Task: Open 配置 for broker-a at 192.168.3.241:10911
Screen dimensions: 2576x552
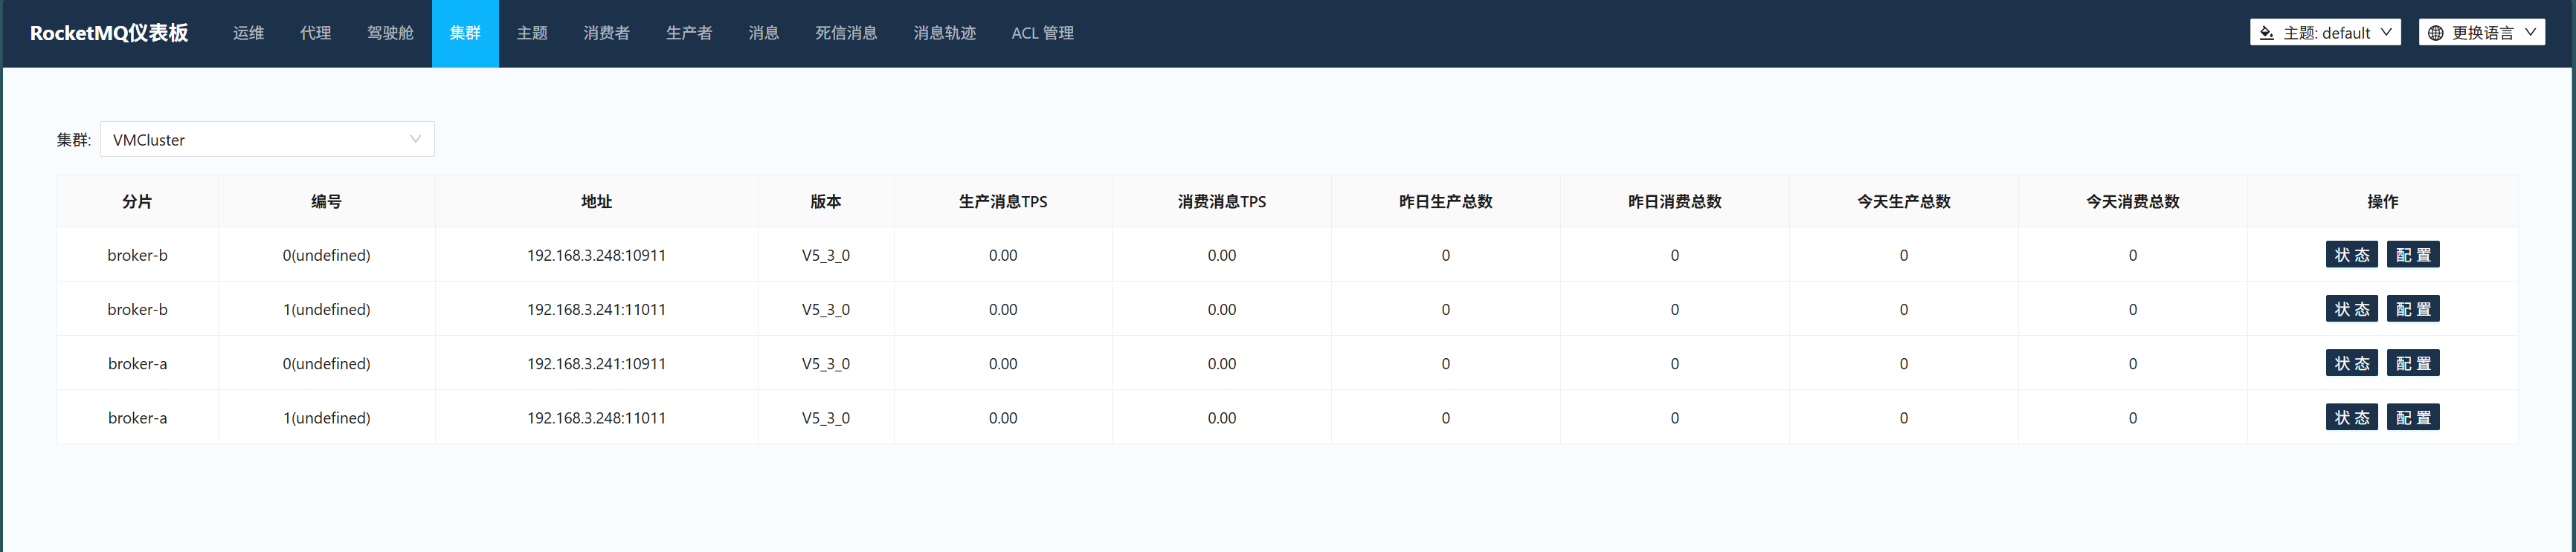Action: click(2413, 363)
